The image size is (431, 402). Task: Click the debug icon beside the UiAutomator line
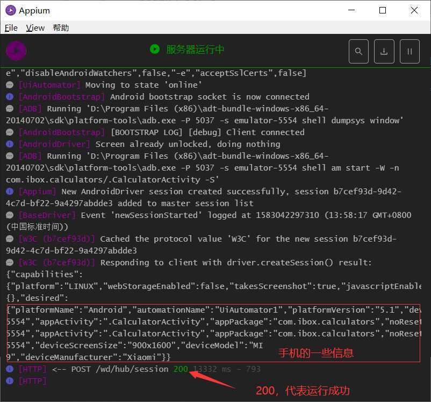[10, 85]
